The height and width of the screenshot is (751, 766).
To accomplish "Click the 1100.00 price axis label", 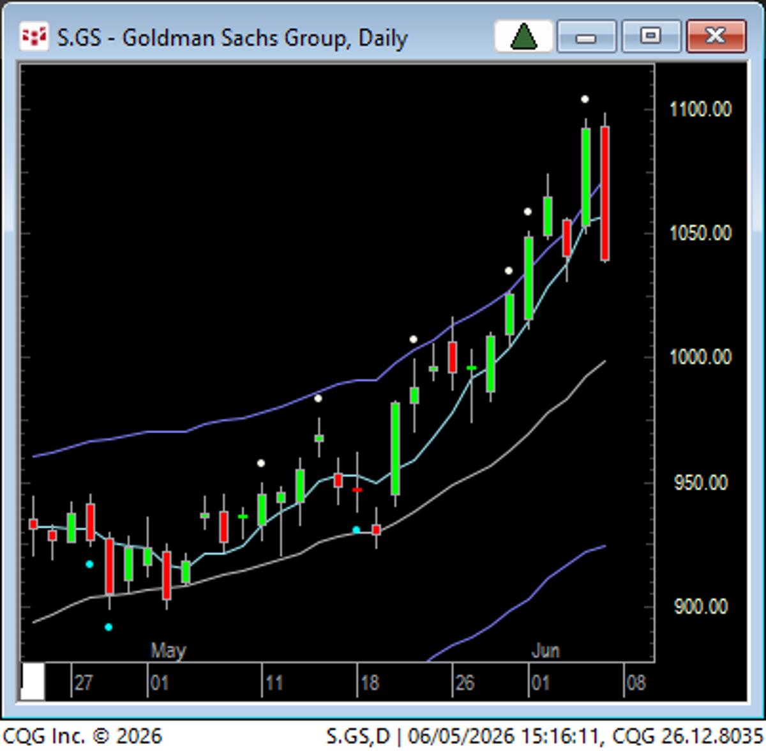I will (700, 109).
